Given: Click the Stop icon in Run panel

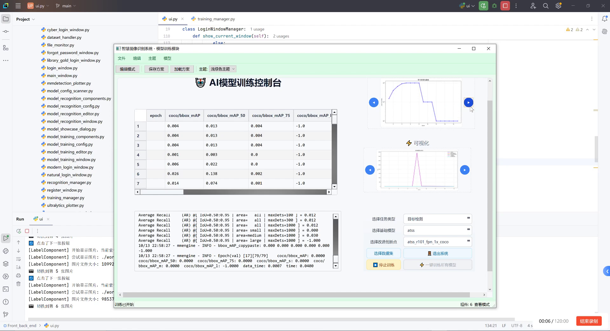Looking at the screenshot, I should 27,231.
